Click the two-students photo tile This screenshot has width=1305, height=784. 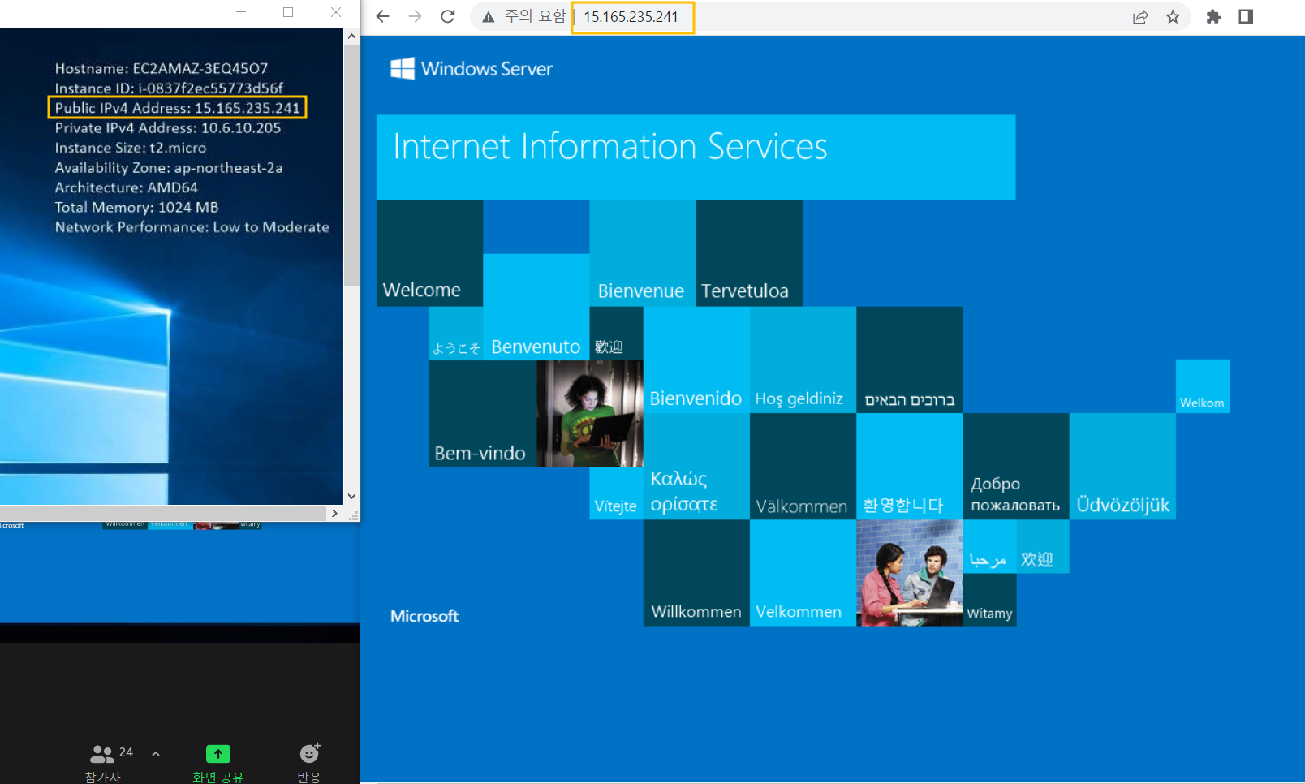(909, 573)
